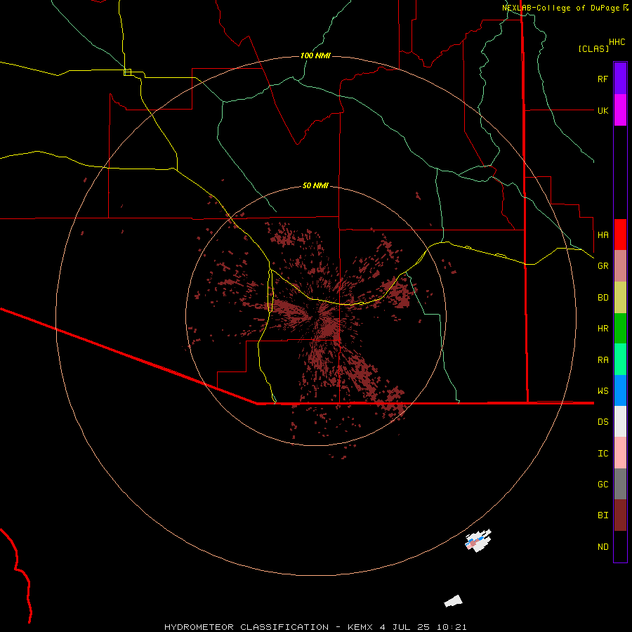Select the red HA legend swatch

click(x=620, y=235)
